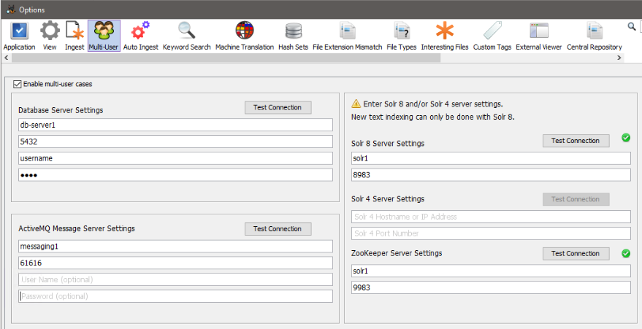Switch to External Viewer tab
This screenshot has width=642, height=329.
click(538, 36)
